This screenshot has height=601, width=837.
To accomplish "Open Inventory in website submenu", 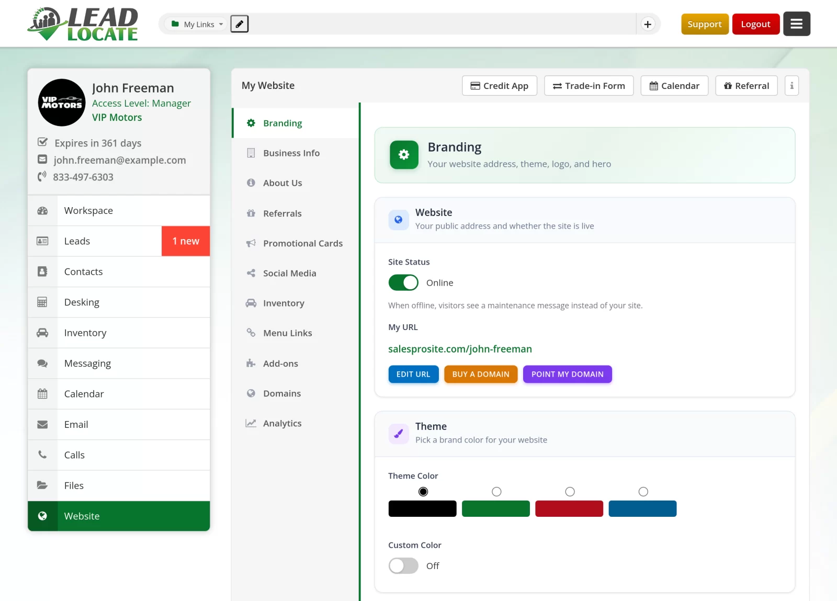I will tap(296, 303).
